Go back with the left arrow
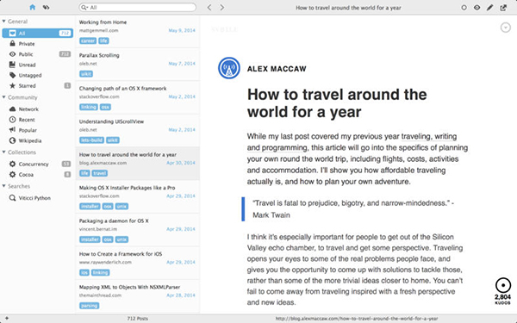This screenshot has height=323, width=517. [x=209, y=7]
